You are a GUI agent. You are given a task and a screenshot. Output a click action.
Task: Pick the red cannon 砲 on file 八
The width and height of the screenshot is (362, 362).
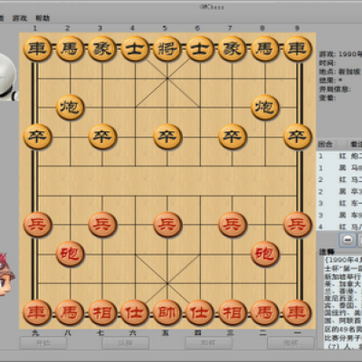point(70,254)
